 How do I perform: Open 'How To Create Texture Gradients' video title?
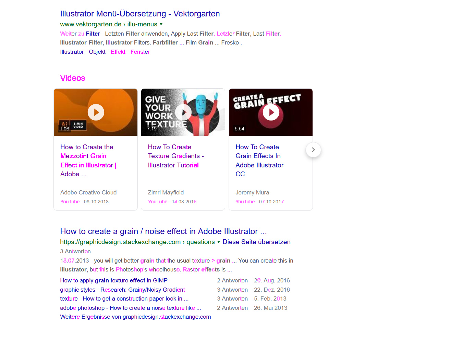[176, 156]
